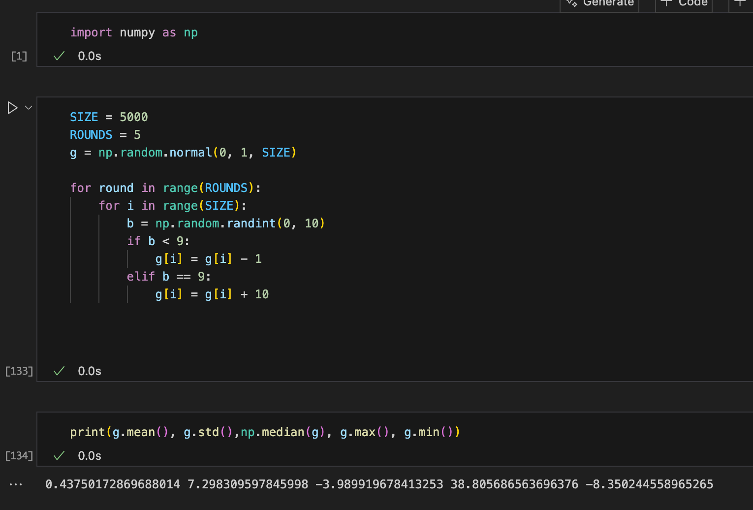Click the min output value -8.350244558965265
The width and height of the screenshot is (753, 510).
point(650,484)
